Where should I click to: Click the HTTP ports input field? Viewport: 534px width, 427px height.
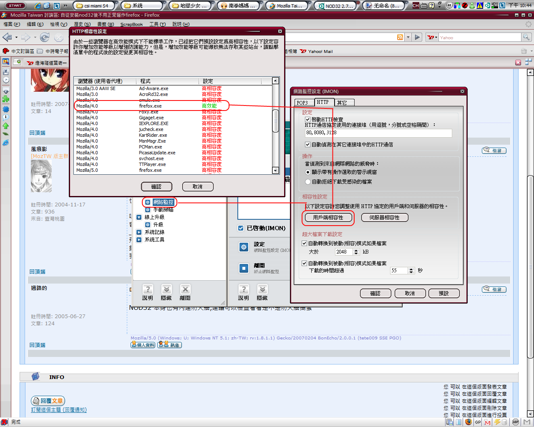click(x=378, y=133)
